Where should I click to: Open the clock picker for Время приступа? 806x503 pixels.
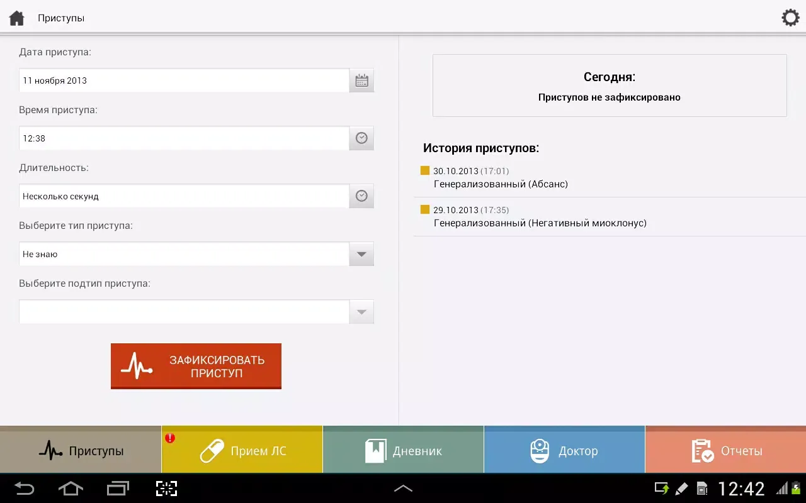361,138
